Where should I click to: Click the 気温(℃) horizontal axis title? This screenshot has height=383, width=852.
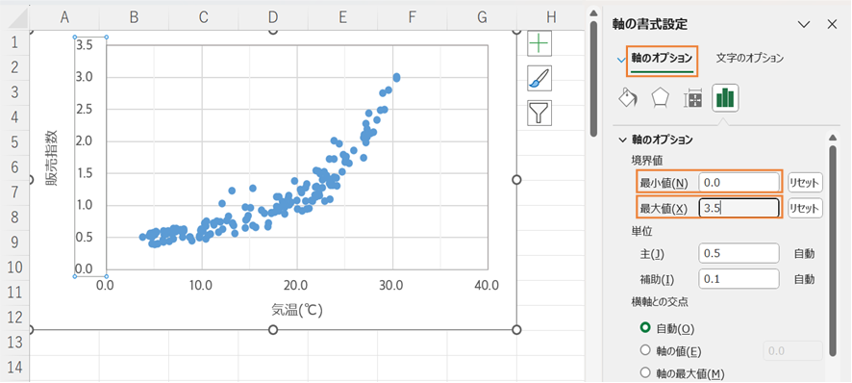[x=297, y=310]
